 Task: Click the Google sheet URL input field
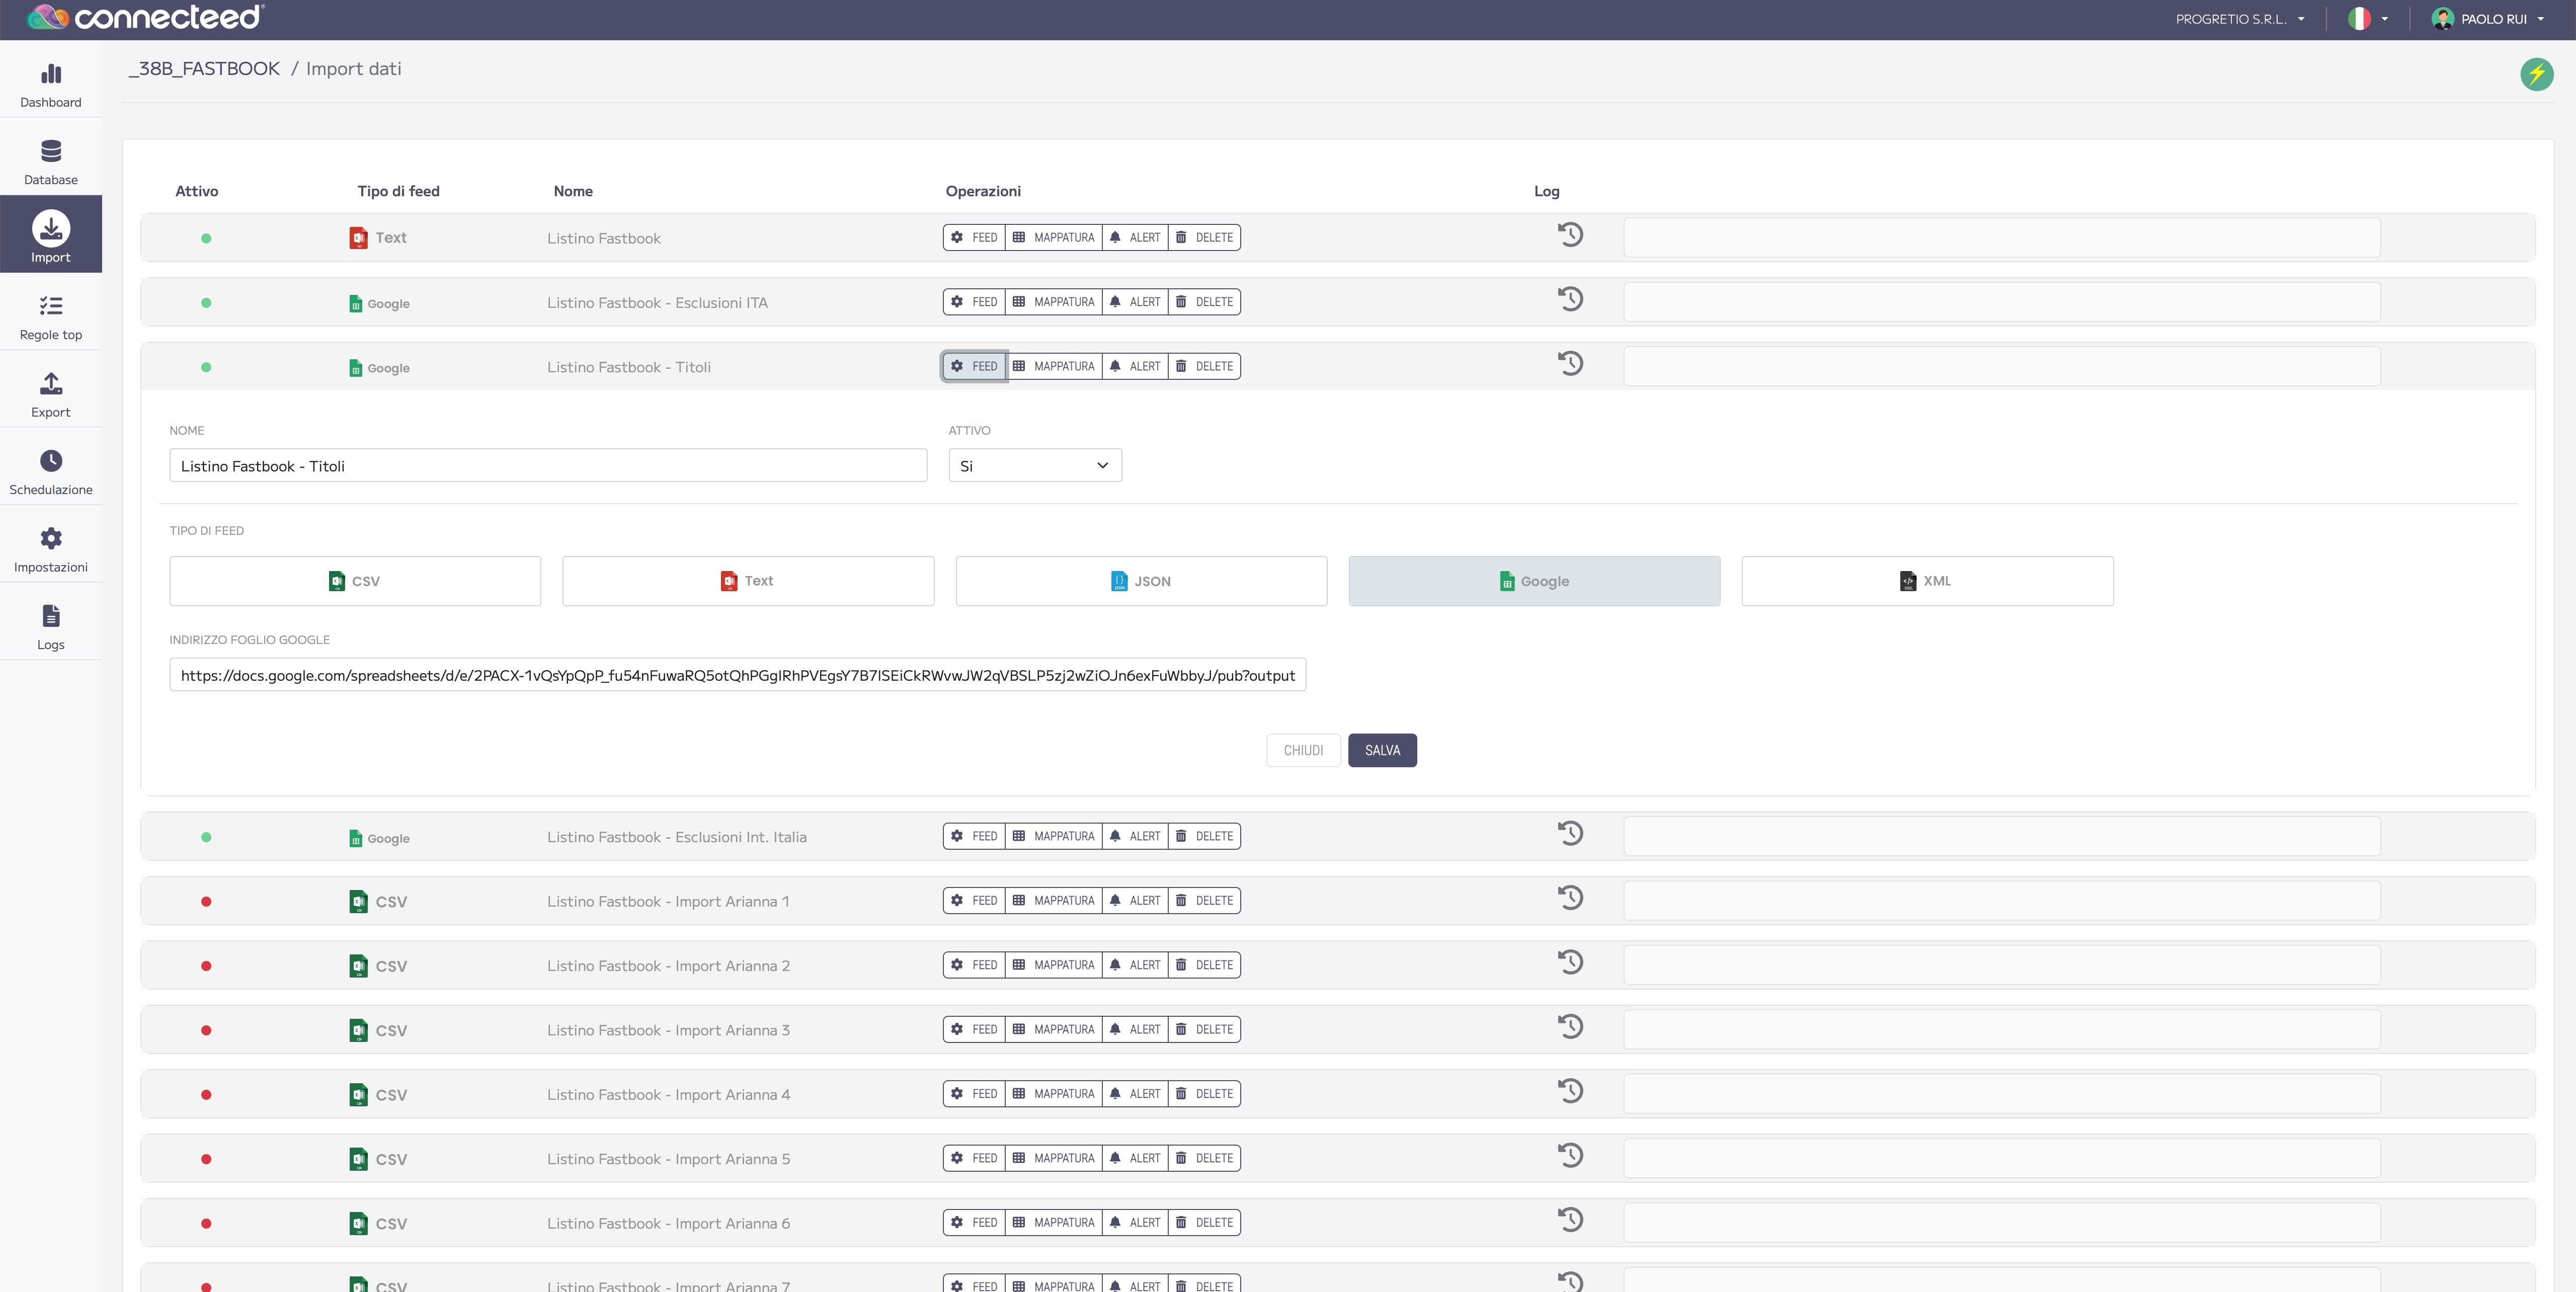[737, 676]
